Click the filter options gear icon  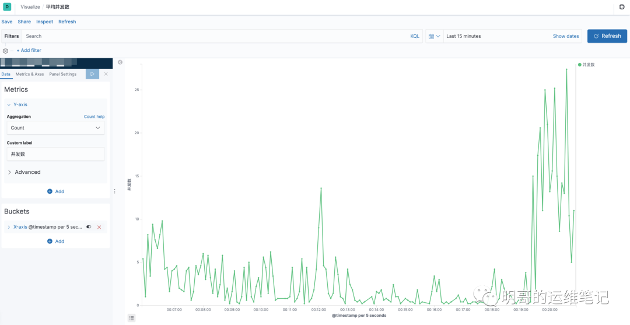6,51
